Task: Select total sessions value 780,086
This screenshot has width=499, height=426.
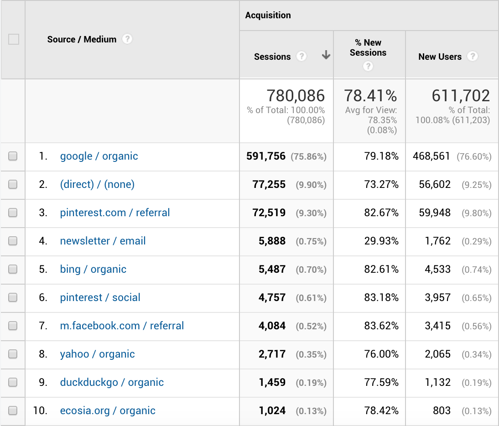Action: pos(296,96)
